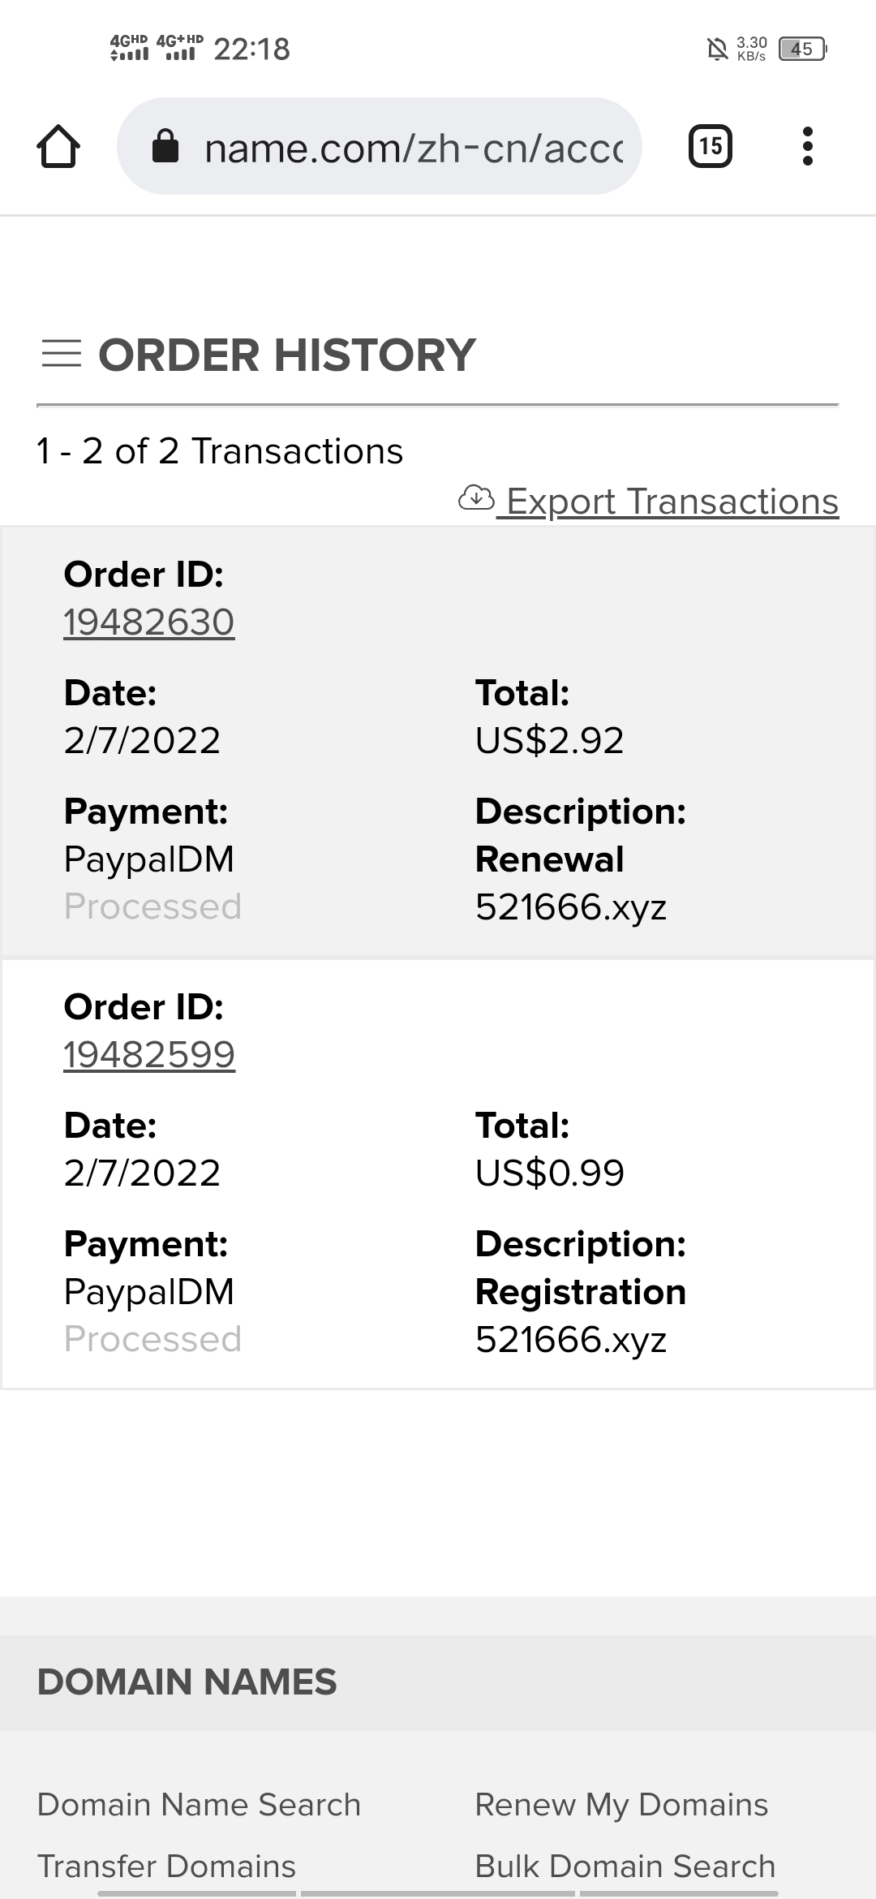The image size is (876, 1899).
Task: Open order ID 19482599
Action: coord(149,1055)
